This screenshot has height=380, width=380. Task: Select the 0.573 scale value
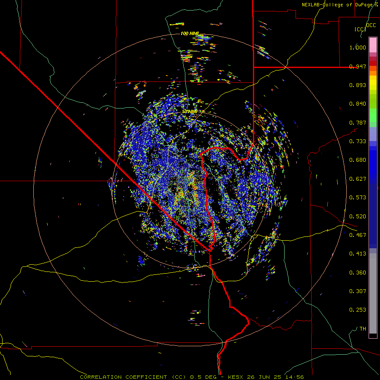coord(358,198)
